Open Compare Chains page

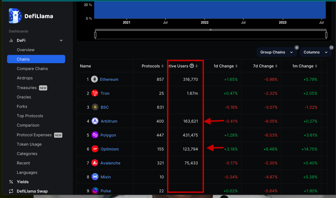32,69
